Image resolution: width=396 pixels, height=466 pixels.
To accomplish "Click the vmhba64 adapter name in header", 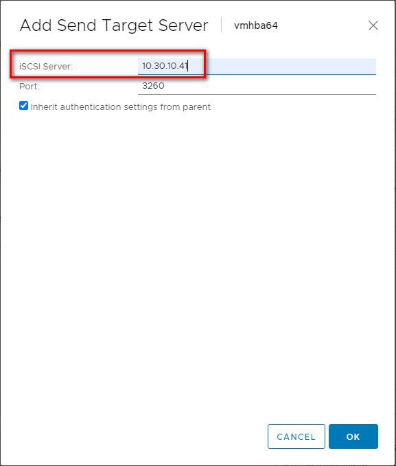I will click(x=256, y=25).
